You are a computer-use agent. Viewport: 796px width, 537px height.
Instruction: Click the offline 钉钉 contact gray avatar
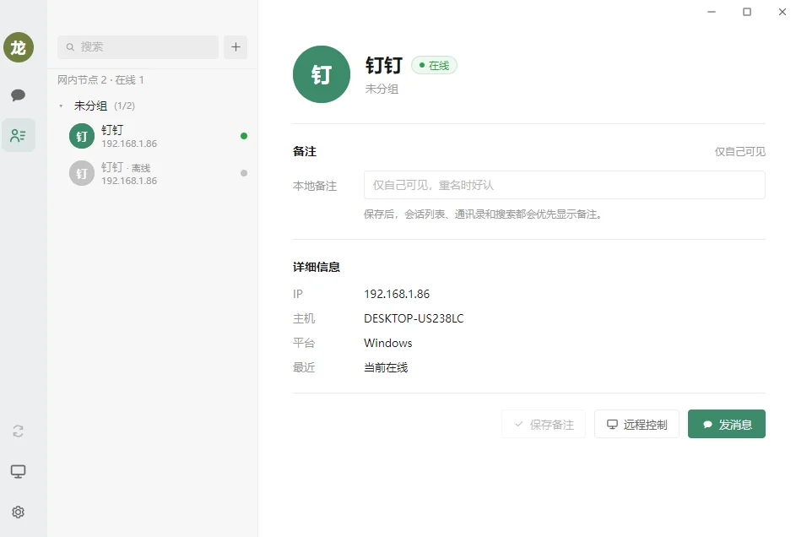coord(82,174)
